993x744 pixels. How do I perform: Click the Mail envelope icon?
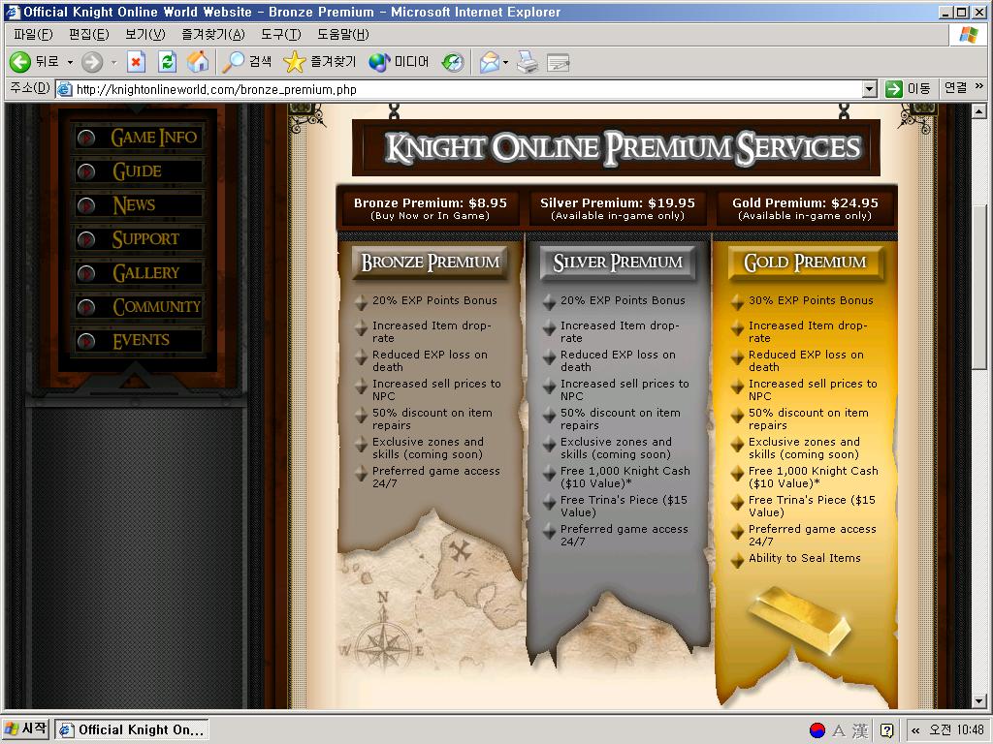pos(490,62)
